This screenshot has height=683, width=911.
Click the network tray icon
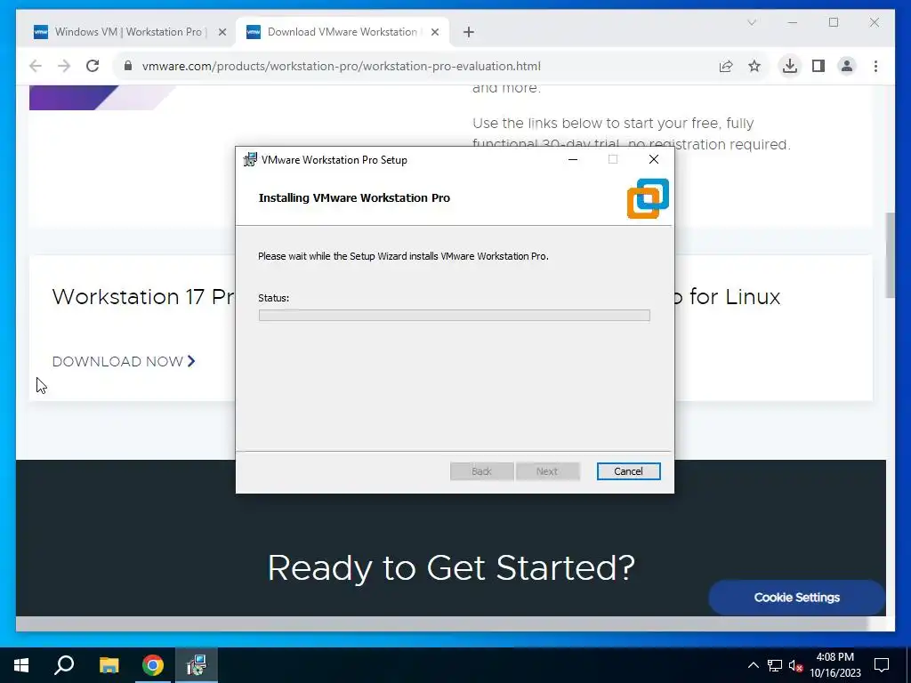coord(775,665)
